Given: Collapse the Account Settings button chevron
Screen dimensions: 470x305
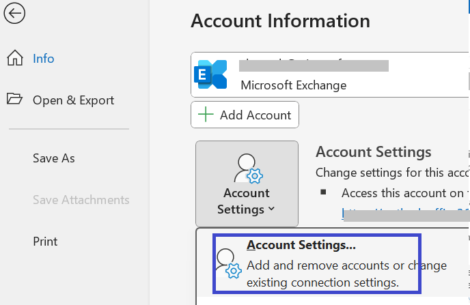Looking at the screenshot, I should point(272,209).
